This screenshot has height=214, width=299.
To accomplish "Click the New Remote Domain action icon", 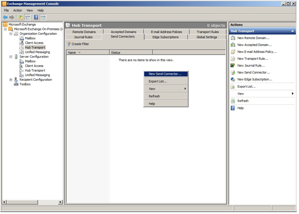I will pos(233,38).
